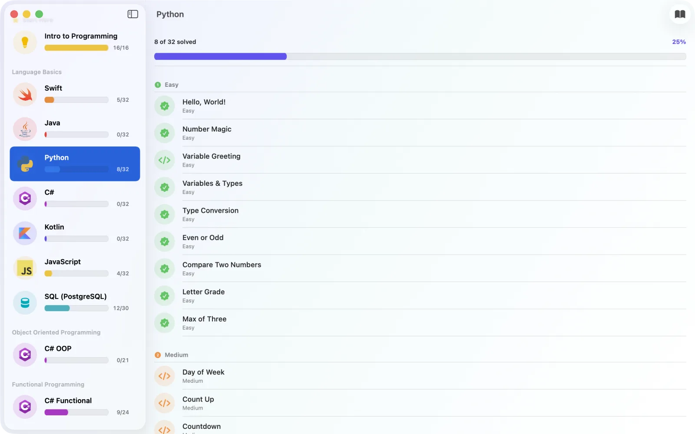Open the Countdown problem
The image size is (695, 434).
coord(420,426)
